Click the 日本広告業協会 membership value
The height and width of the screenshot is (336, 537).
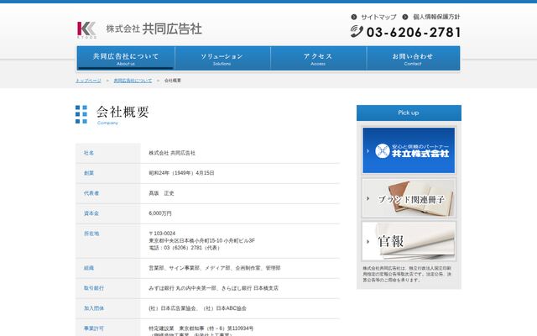pyautogui.click(x=198, y=308)
